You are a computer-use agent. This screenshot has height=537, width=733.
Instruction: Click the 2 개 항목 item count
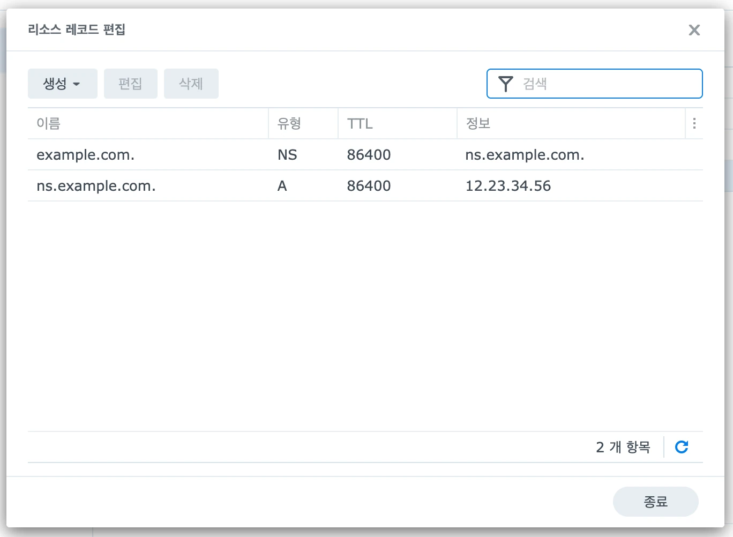(623, 447)
